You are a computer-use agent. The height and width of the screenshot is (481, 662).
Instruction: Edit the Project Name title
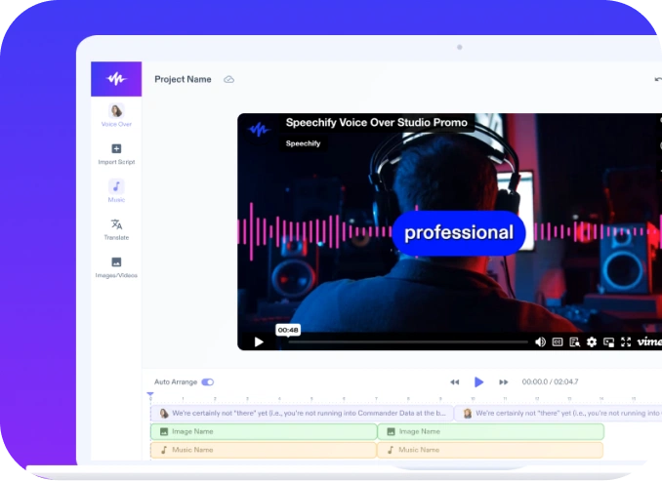pos(183,79)
